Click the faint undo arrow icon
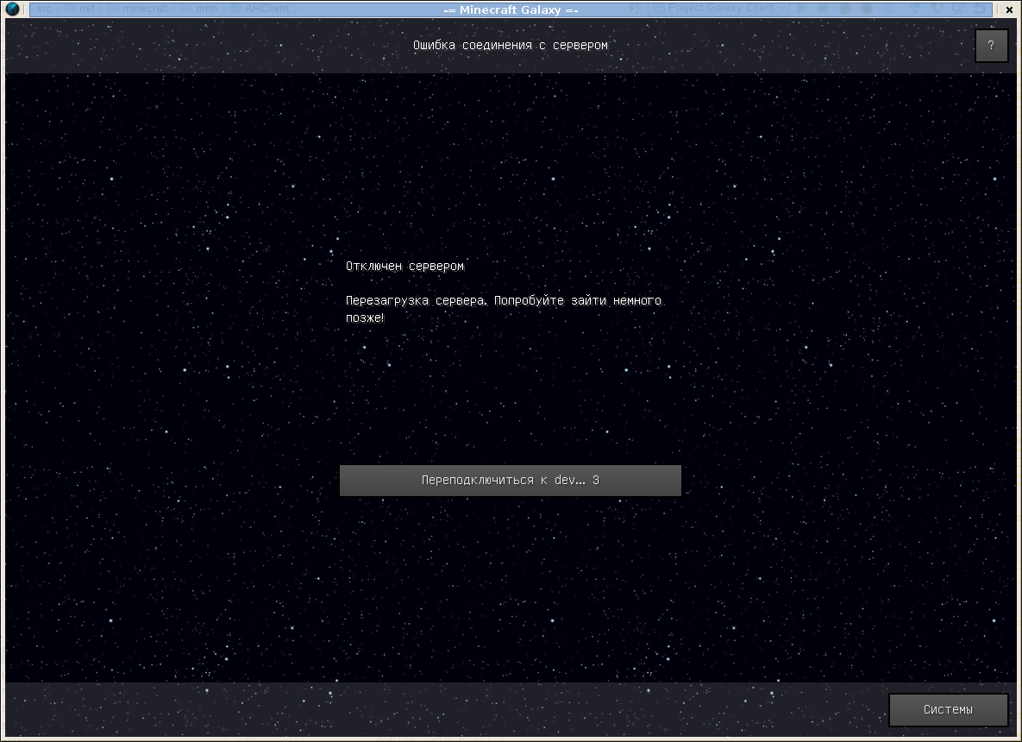1022x742 pixels. point(980,9)
